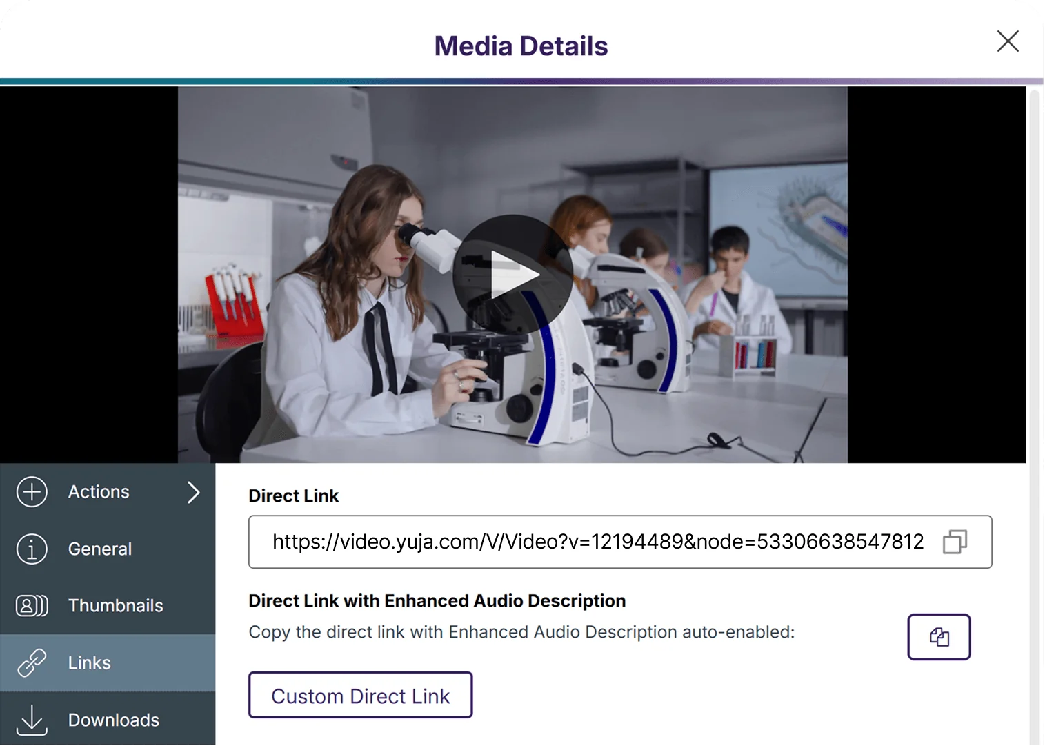This screenshot has width=1045, height=746.
Task: Click the Custom Direct Link button
Action: [360, 696]
